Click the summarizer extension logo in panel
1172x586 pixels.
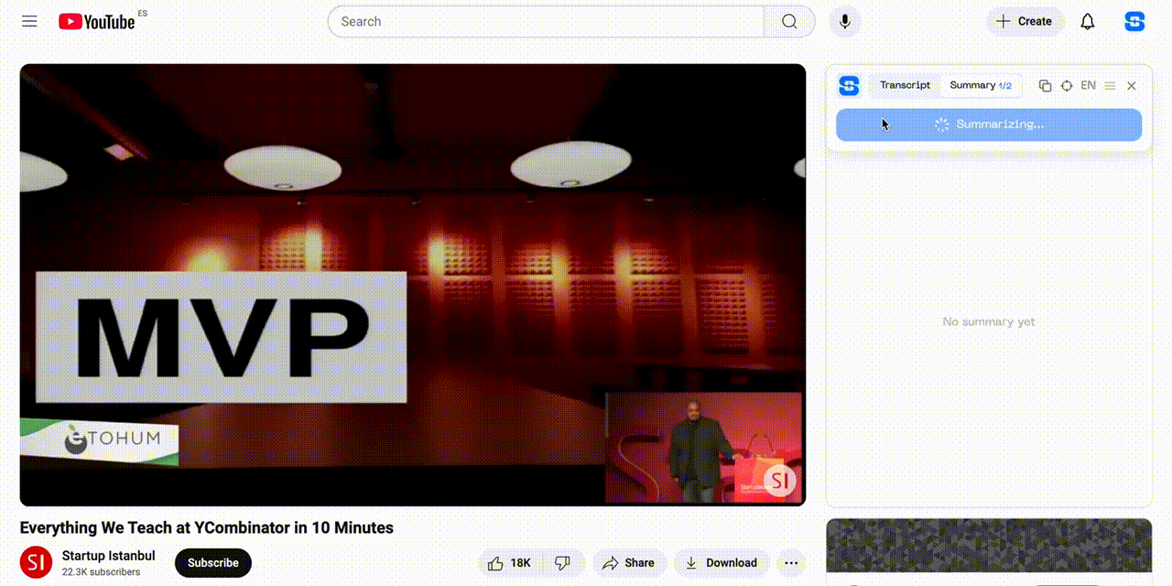849,85
